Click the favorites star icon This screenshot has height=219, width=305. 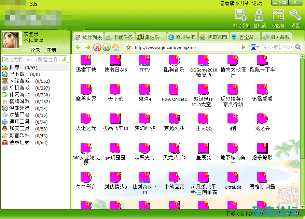point(128,47)
